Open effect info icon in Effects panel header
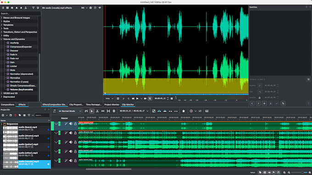The width and height of the screenshot is (312, 175). pyautogui.click(x=38, y=8)
